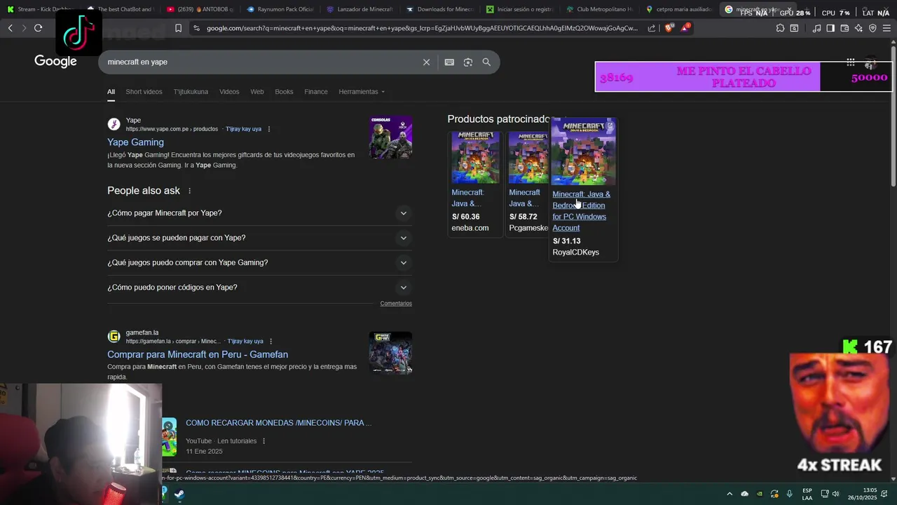Open the Google apps grid

850,62
